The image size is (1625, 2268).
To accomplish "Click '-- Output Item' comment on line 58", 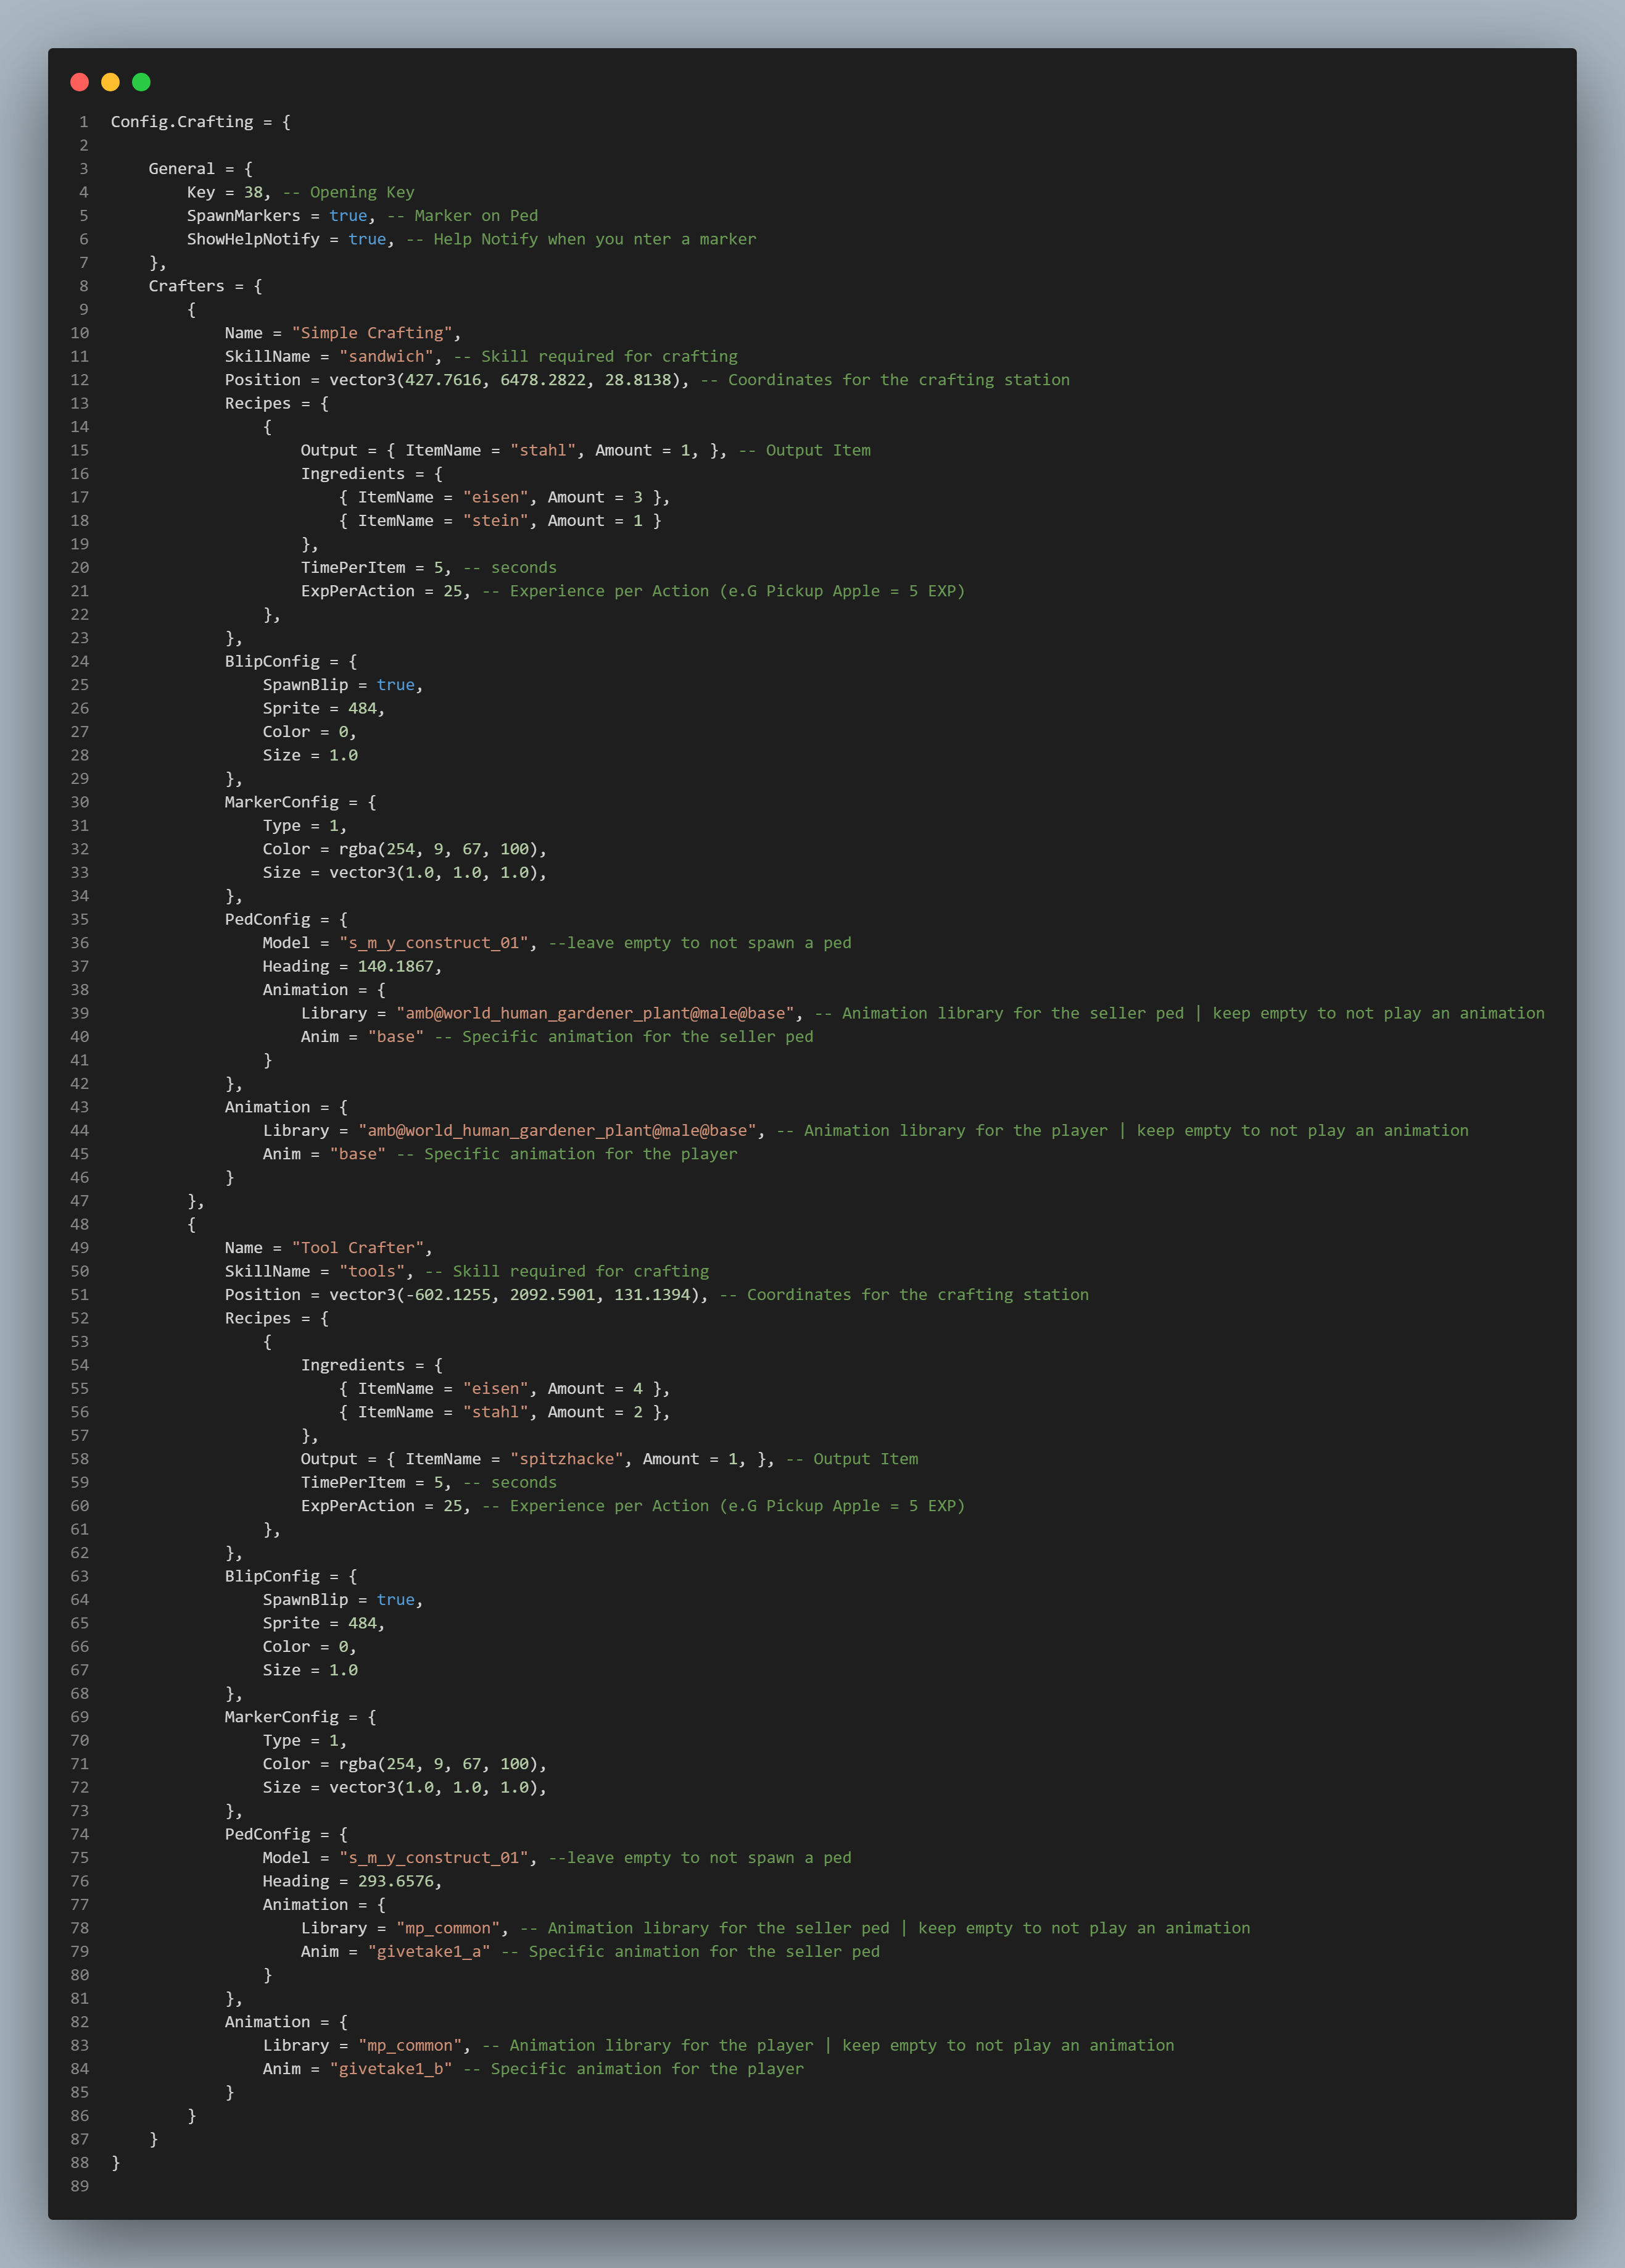I will pyautogui.click(x=851, y=1459).
